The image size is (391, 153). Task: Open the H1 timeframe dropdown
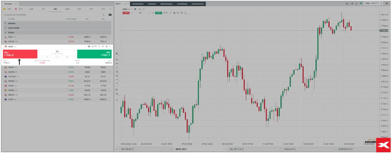click(141, 9)
